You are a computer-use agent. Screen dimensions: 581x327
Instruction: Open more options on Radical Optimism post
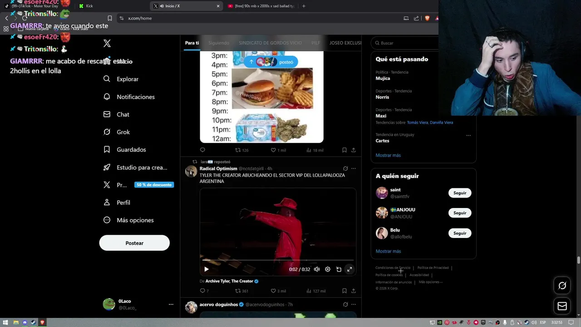[354, 168]
